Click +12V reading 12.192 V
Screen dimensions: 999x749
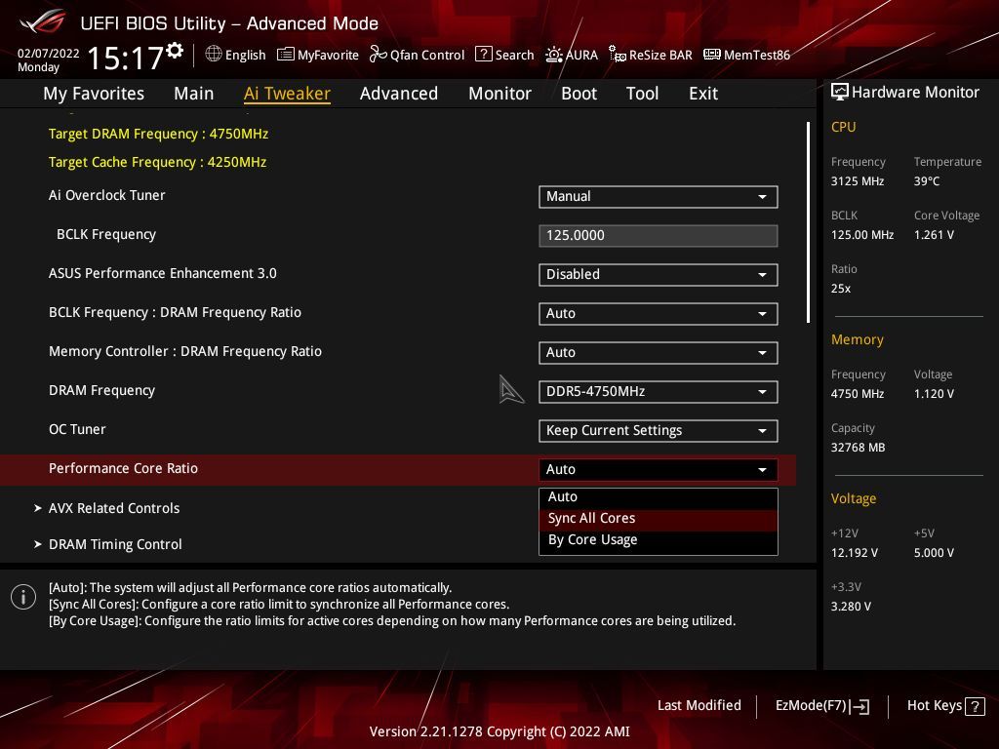point(854,553)
